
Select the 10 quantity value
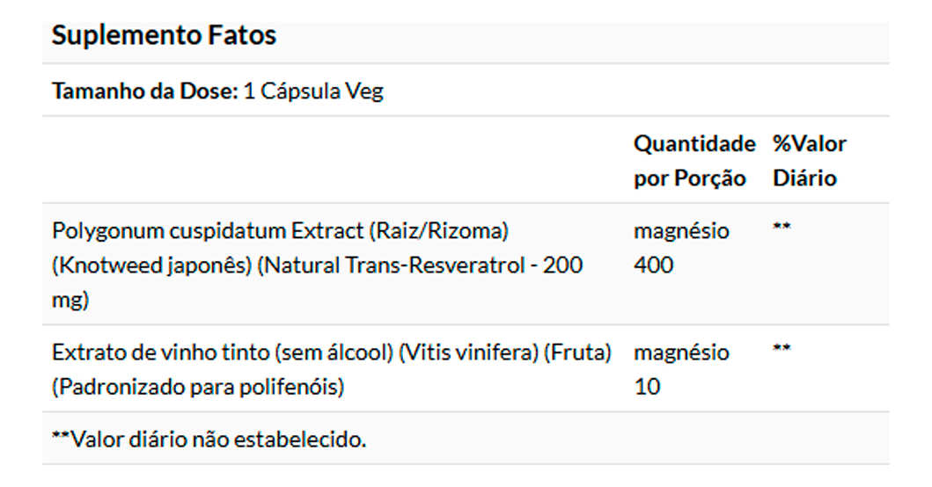[x=647, y=387]
